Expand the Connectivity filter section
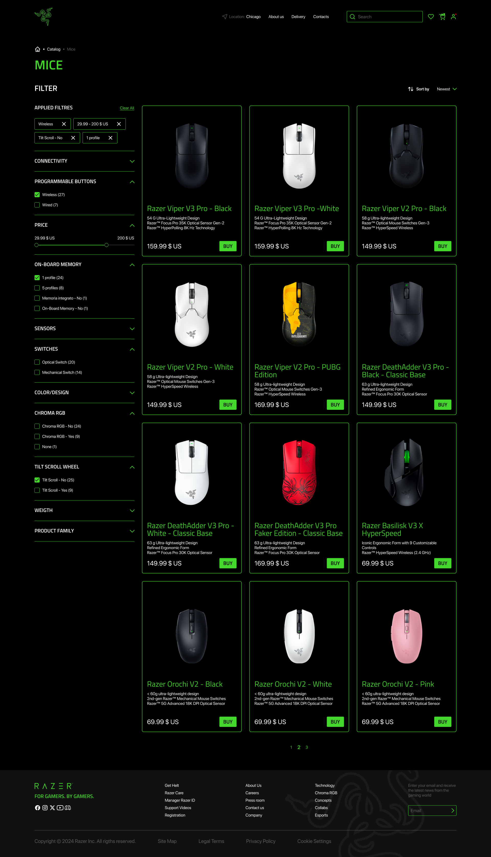The width and height of the screenshot is (491, 857). click(x=84, y=161)
